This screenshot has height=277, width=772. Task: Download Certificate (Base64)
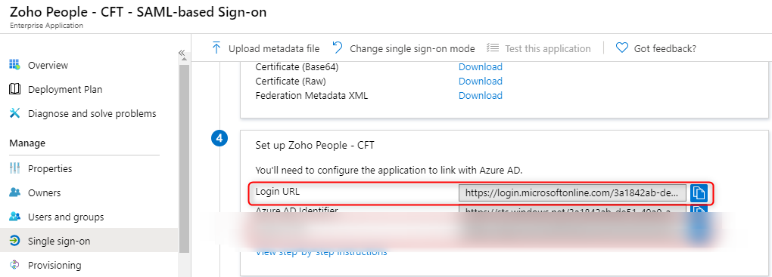[x=481, y=66]
